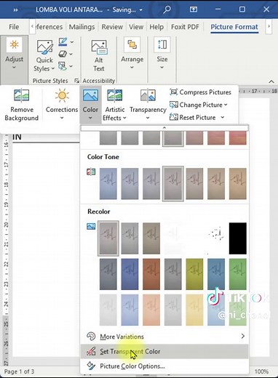
Task: Switch to the File tab
Action: click(14, 27)
